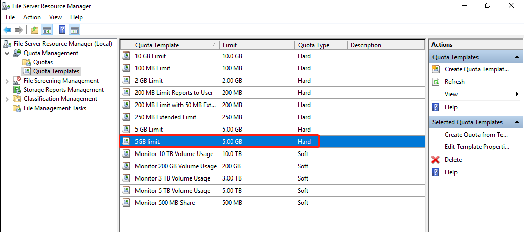Expand the Classification Management node

[x=7, y=99]
